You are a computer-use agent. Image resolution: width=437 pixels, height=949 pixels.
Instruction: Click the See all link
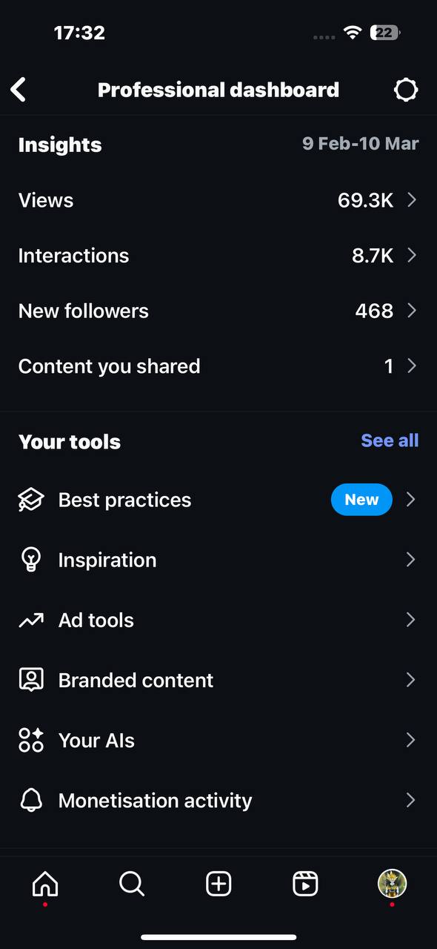point(390,440)
